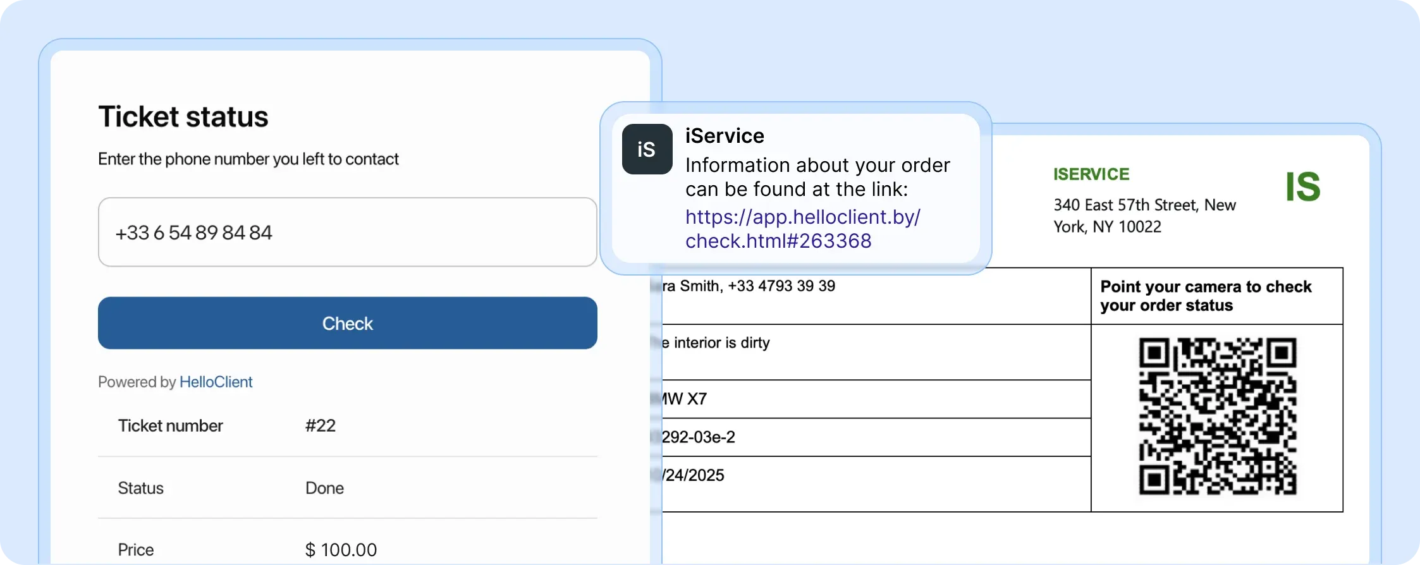Click the store address under ISERVICE
The width and height of the screenshot is (1420, 565).
[1144, 216]
